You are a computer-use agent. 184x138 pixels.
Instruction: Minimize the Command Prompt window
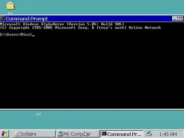(175, 18)
